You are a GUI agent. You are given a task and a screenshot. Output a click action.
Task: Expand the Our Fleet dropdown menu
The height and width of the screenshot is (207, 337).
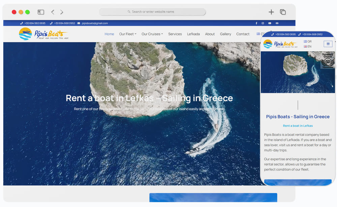128,34
